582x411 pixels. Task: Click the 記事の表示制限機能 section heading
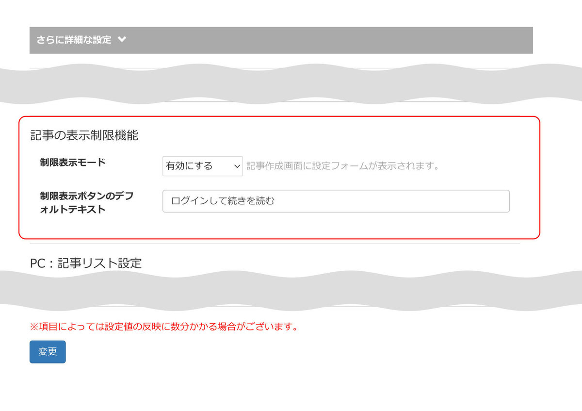[x=83, y=135]
